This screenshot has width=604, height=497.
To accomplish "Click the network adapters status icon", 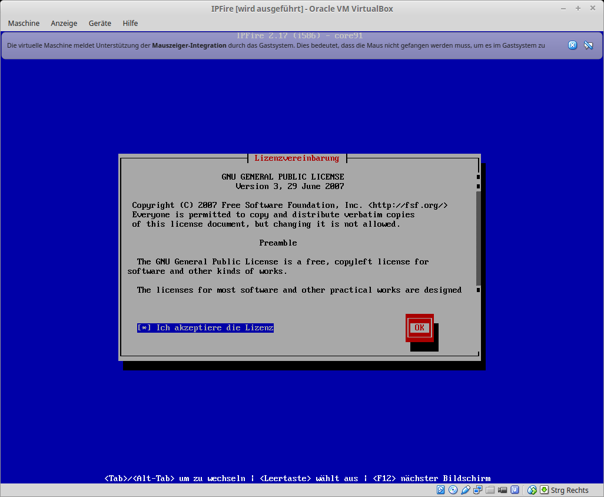I will click(x=477, y=490).
